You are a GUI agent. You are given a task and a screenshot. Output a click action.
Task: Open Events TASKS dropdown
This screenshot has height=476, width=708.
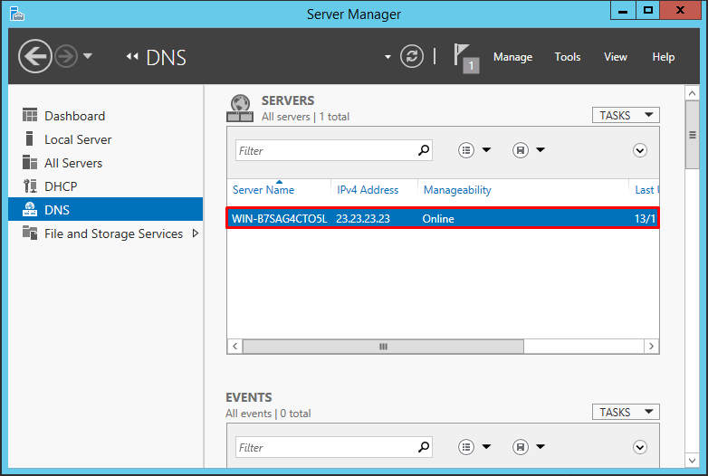point(626,412)
